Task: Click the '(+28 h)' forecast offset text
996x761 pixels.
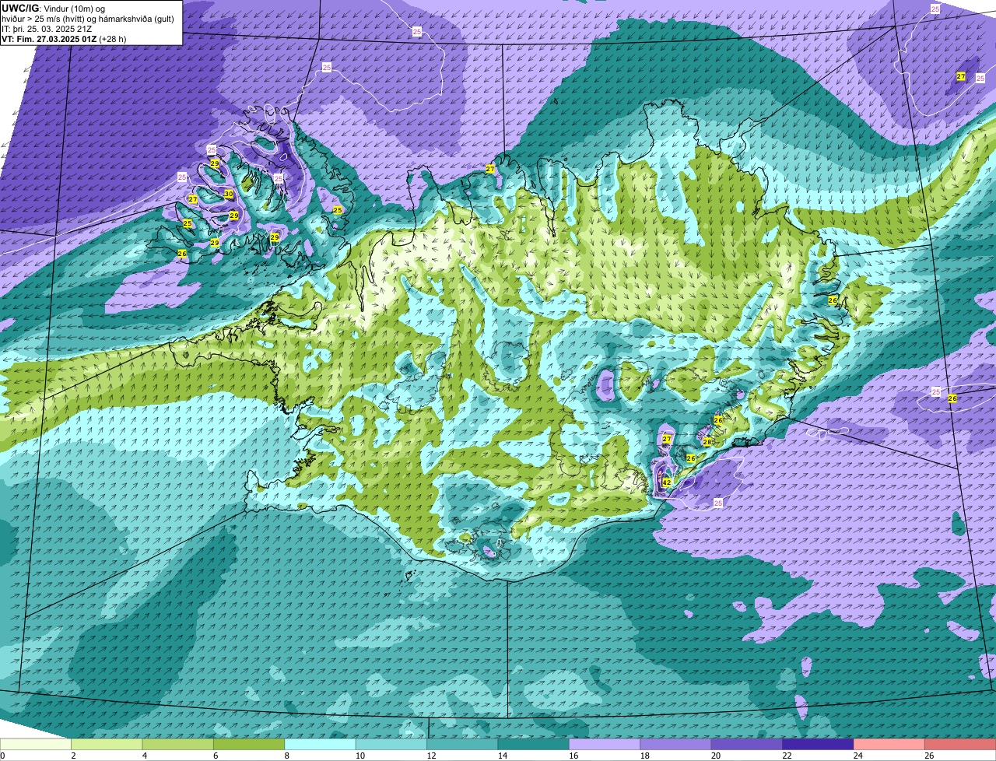Action: click(113, 39)
